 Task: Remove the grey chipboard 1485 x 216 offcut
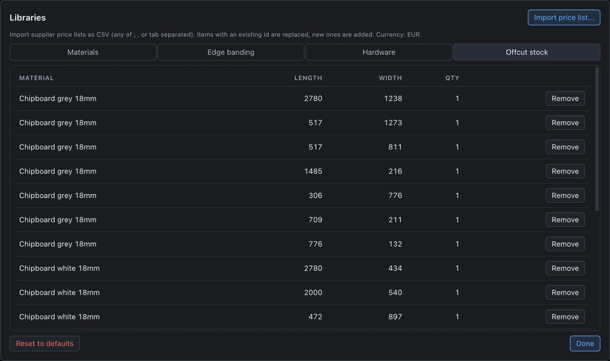pyautogui.click(x=565, y=171)
